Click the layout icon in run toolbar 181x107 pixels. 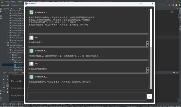click(4, 87)
